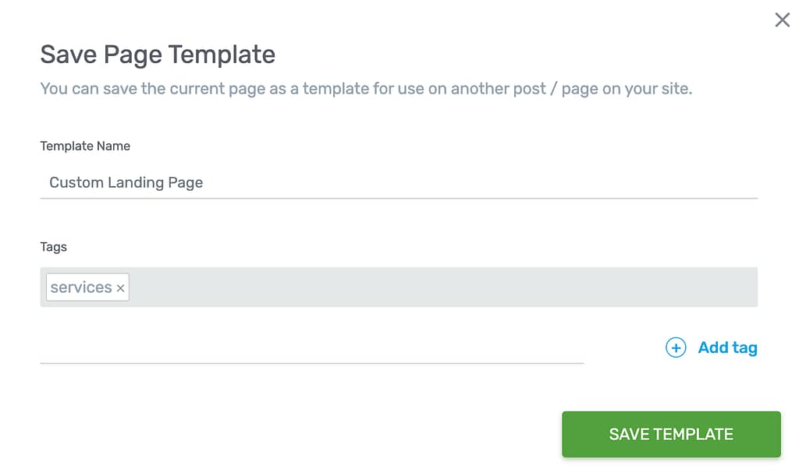The height and width of the screenshot is (476, 799).
Task: Focus the empty new tag input line
Action: click(312, 347)
